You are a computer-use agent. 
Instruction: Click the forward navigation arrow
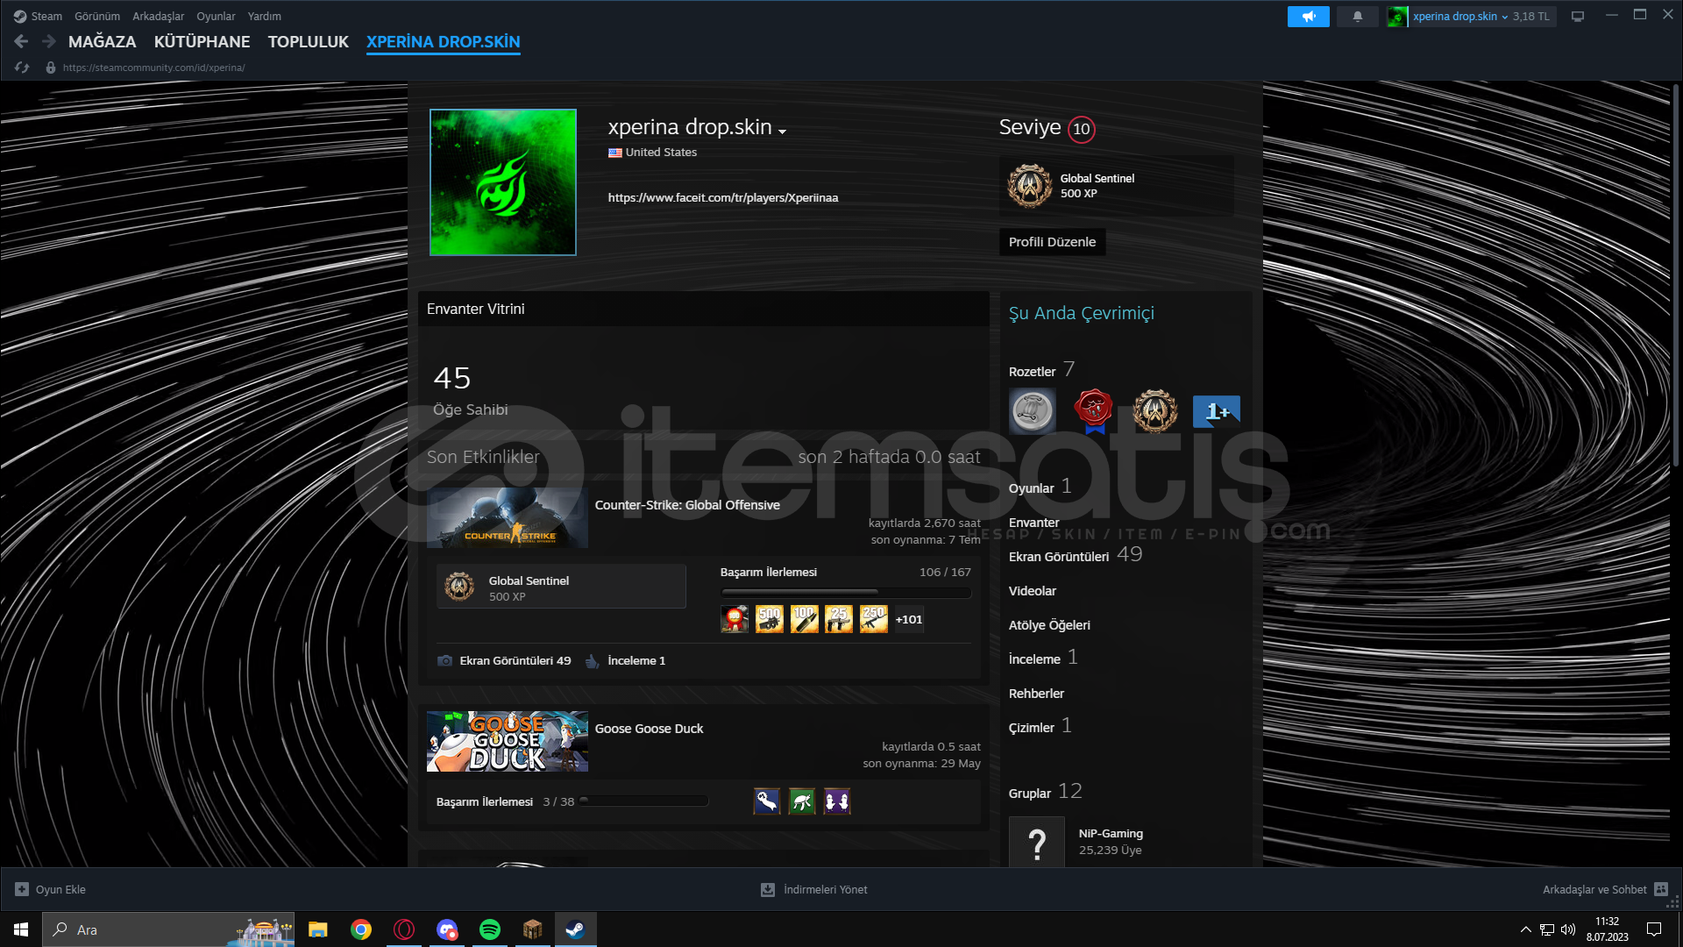49,41
